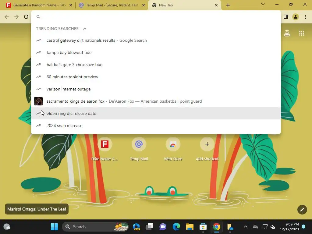Go back using the back arrow
The width and height of the screenshot is (312, 234).
[7, 17]
